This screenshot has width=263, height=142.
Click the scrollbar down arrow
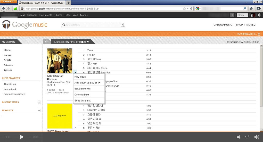pos(261,130)
